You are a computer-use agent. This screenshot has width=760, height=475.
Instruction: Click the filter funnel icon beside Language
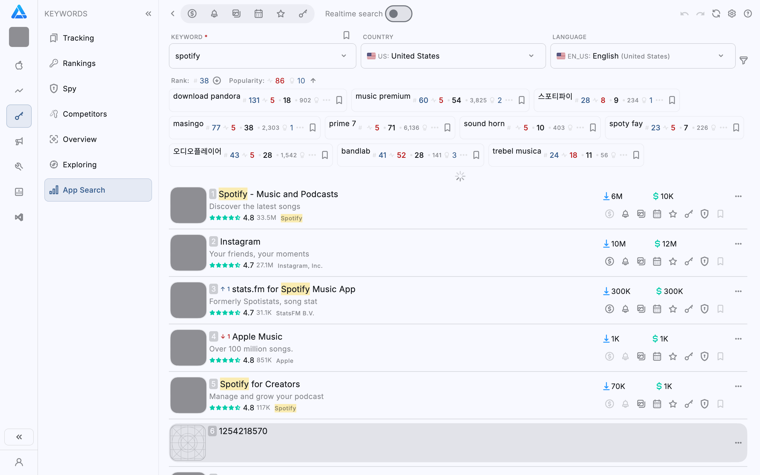(743, 60)
